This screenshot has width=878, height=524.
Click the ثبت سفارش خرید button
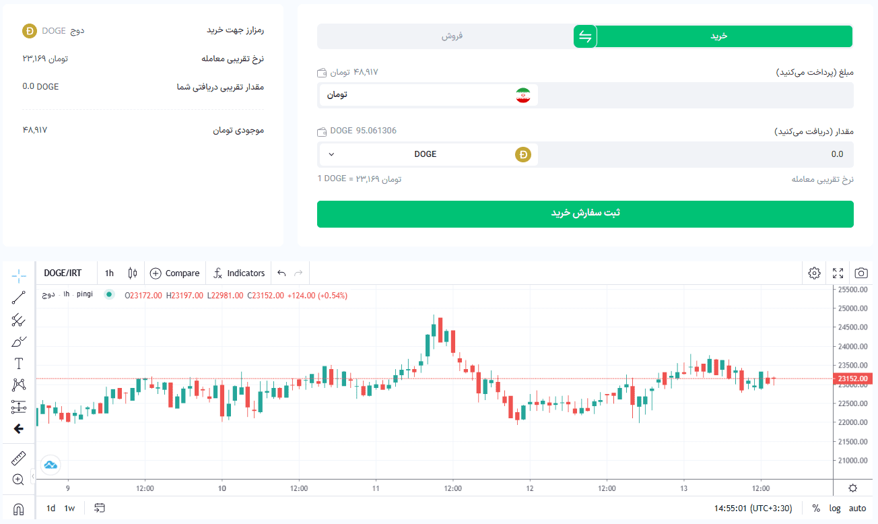click(585, 214)
